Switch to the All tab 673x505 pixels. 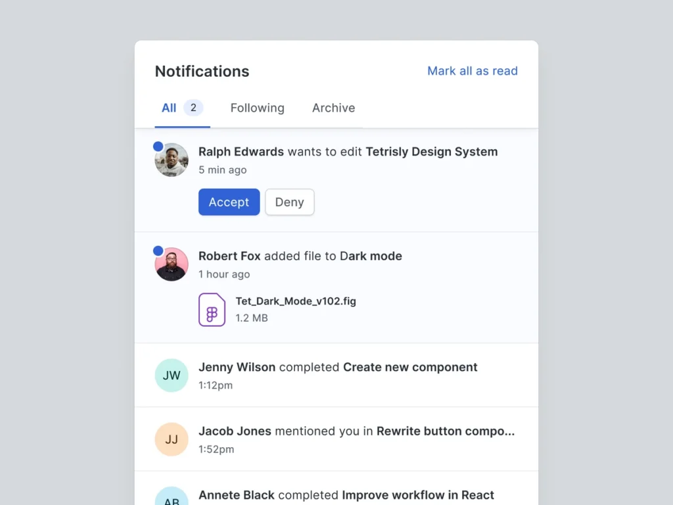[169, 108]
